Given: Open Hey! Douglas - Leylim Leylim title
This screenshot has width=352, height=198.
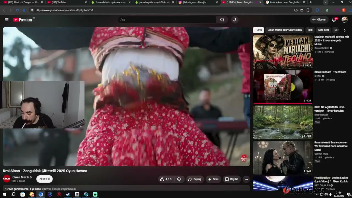Looking at the screenshot, I should coord(331,180).
